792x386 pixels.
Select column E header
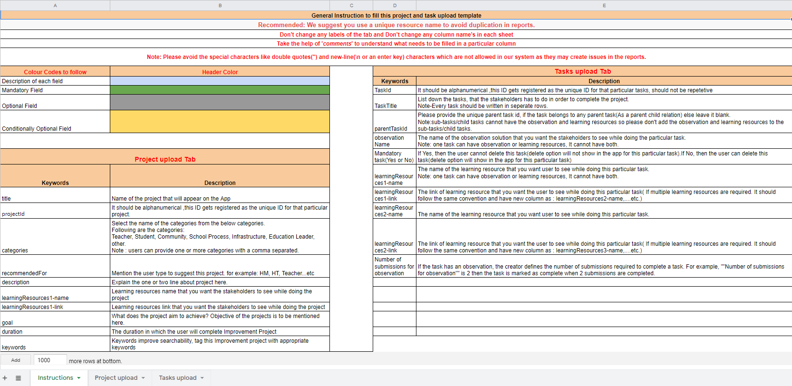604,5
